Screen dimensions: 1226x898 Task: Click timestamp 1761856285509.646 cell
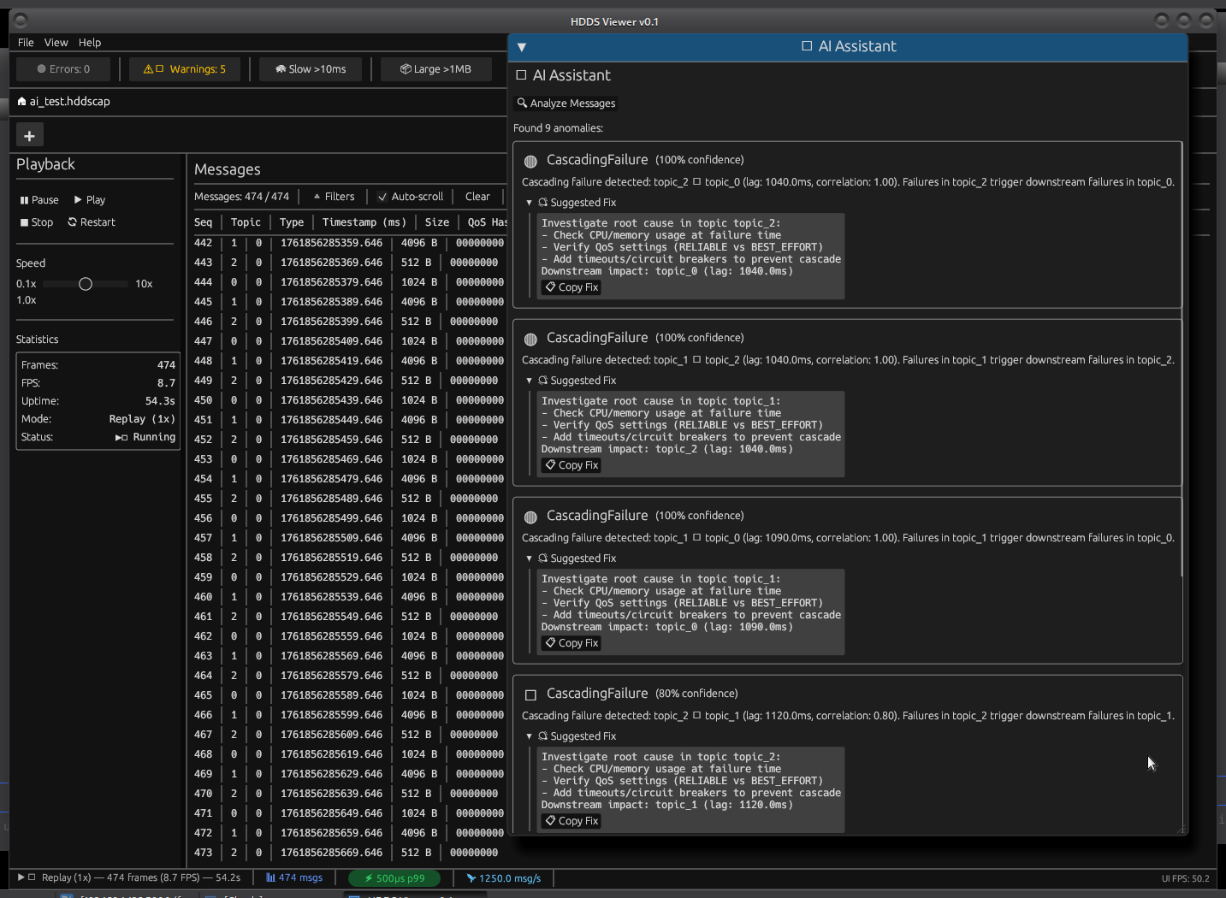coord(332,538)
